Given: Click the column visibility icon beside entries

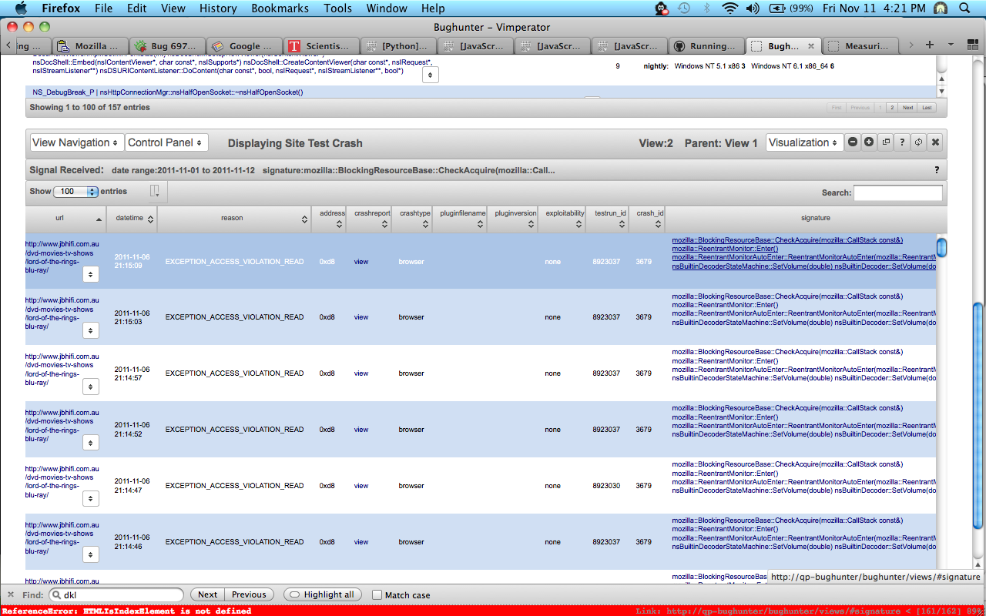Looking at the screenshot, I should click(155, 191).
